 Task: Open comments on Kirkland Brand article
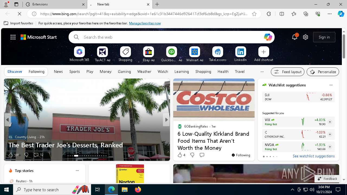[202, 155]
